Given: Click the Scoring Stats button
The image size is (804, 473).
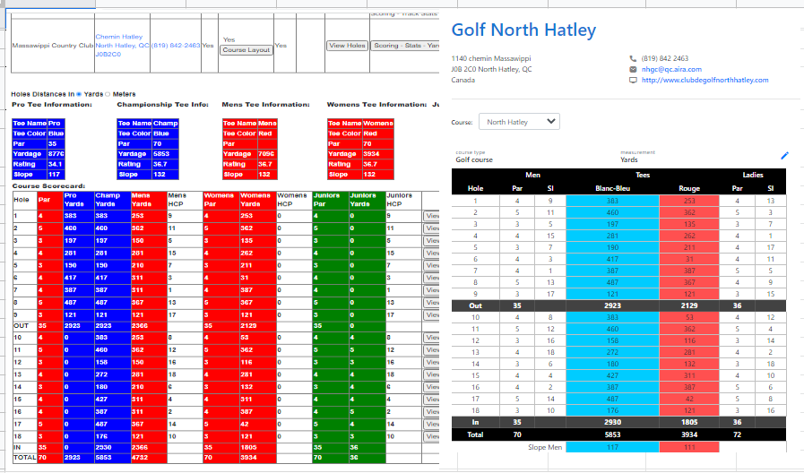Looking at the screenshot, I should (404, 46).
